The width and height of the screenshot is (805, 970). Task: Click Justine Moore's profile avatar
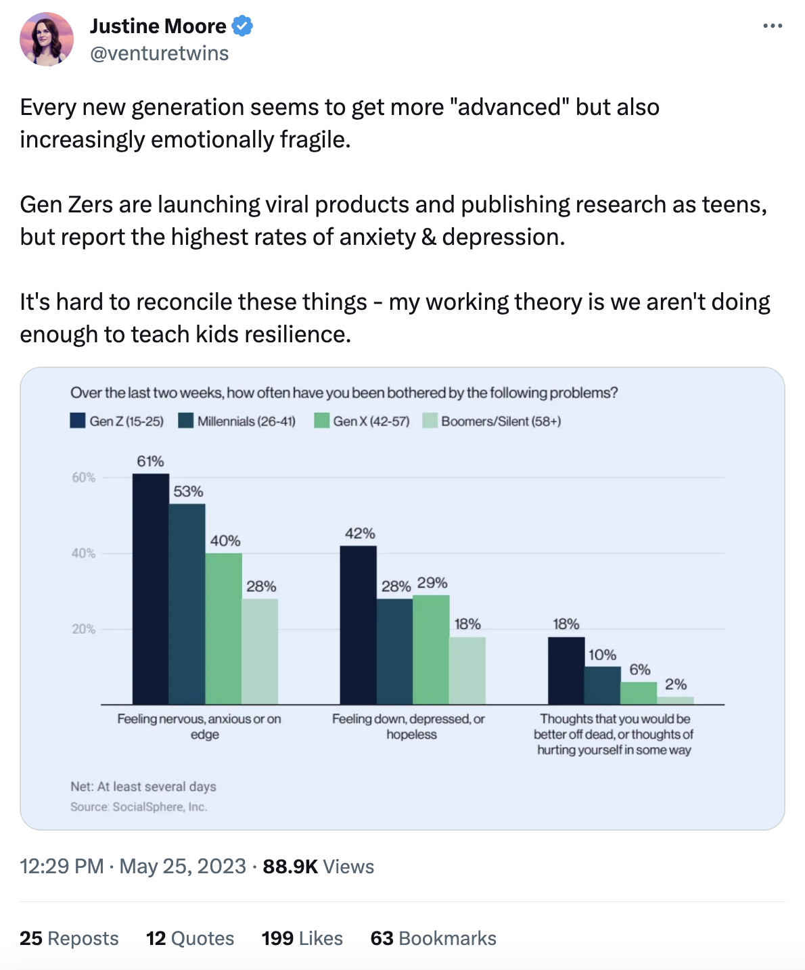pyautogui.click(x=47, y=39)
